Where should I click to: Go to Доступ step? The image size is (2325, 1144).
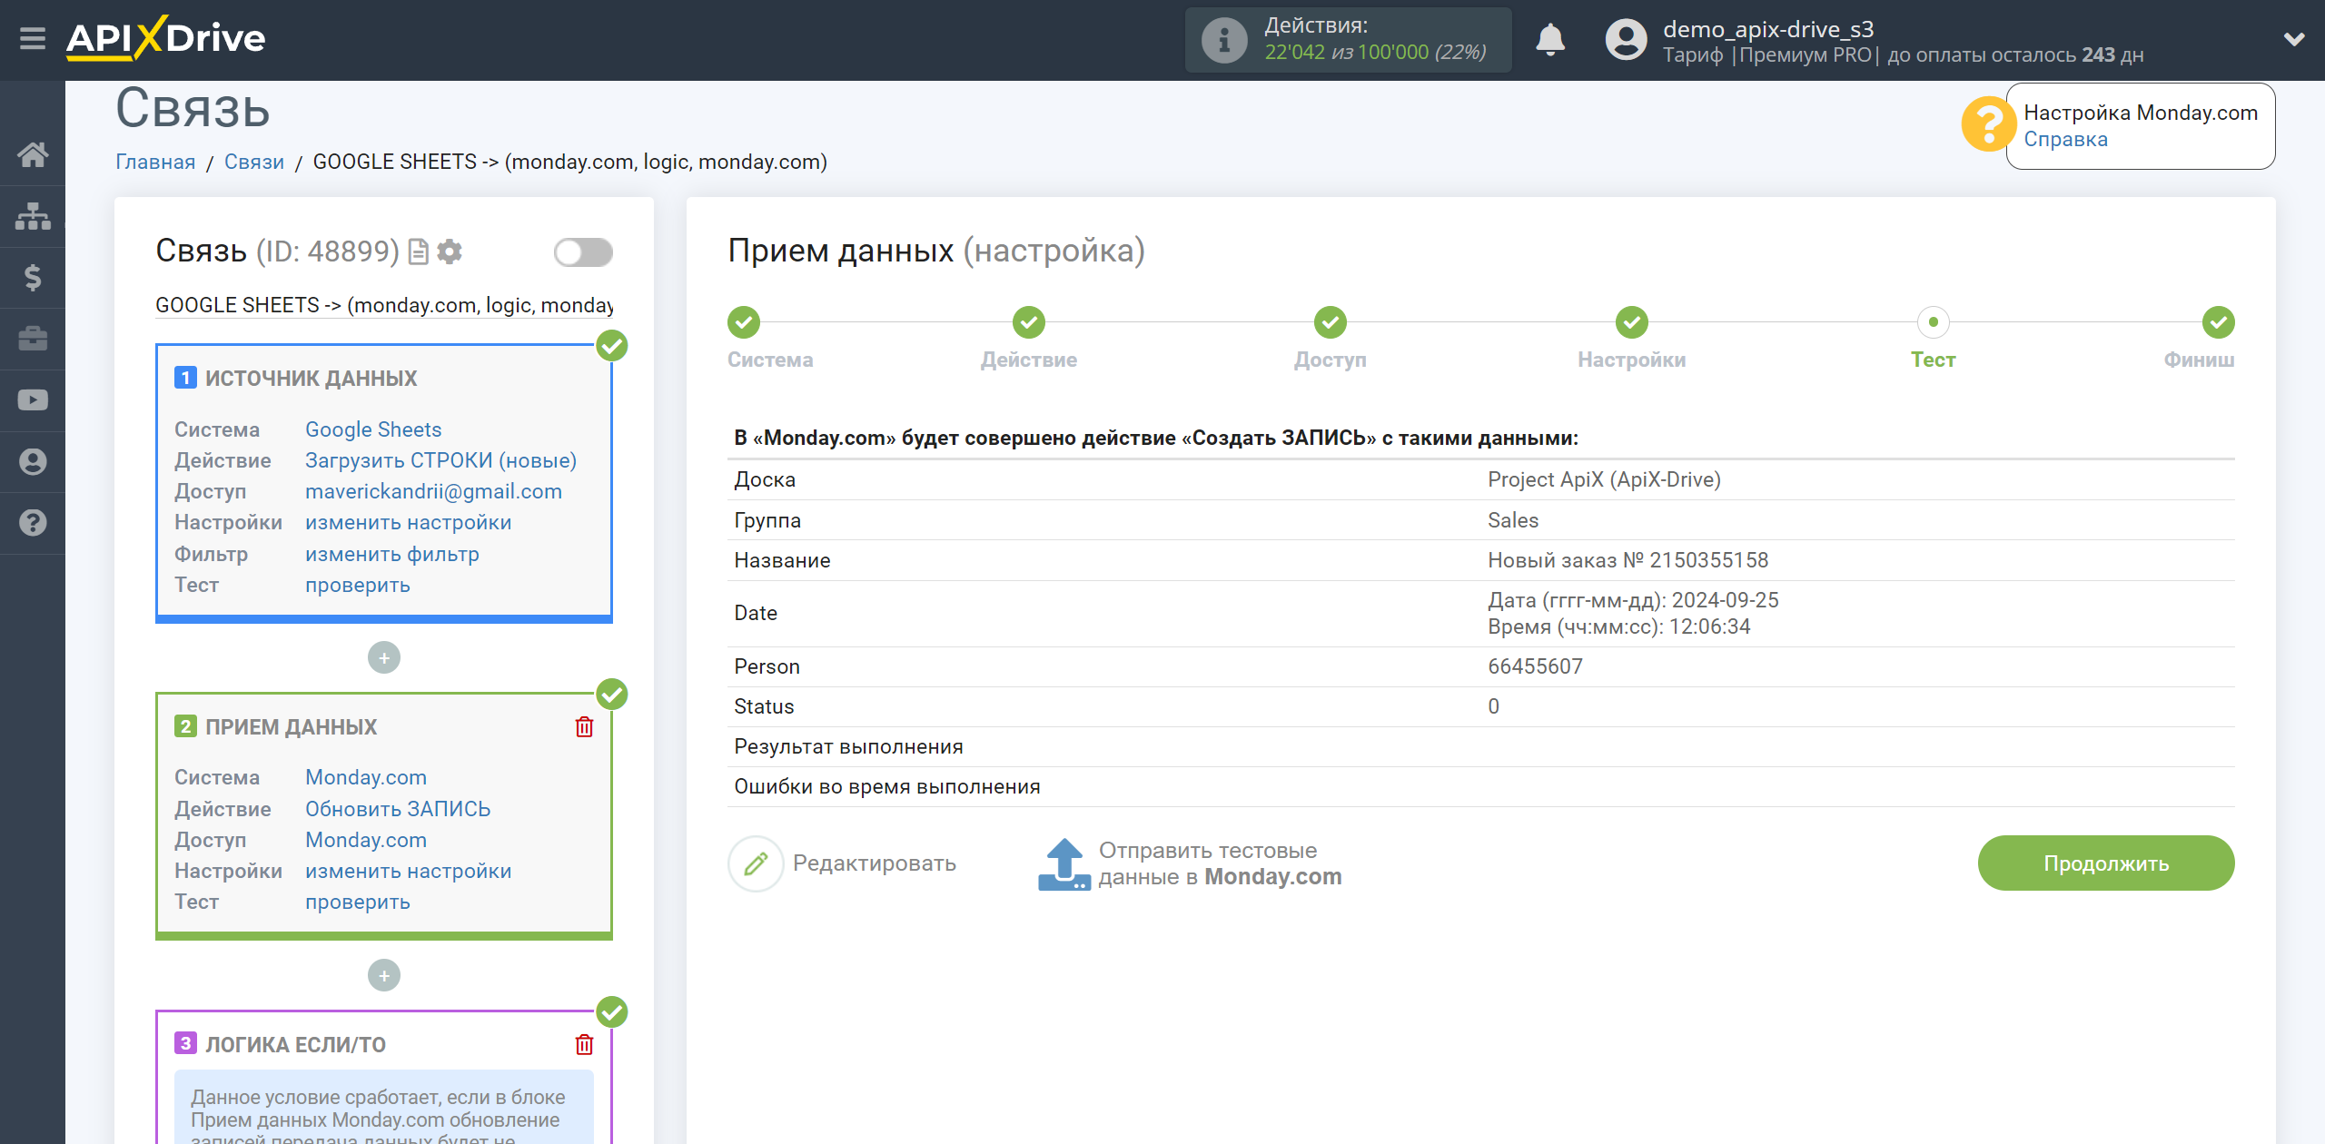[1330, 322]
